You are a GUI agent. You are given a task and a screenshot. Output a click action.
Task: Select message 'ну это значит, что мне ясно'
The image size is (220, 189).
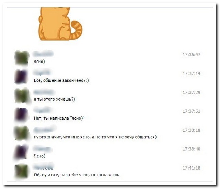coord(95,137)
